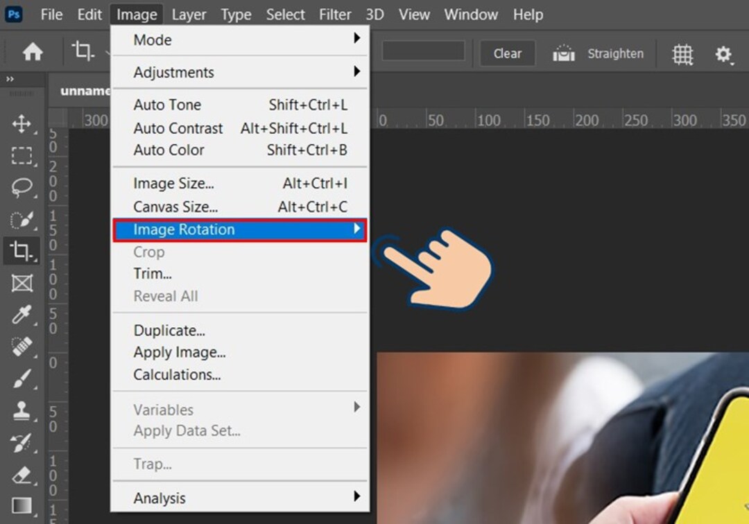Image resolution: width=749 pixels, height=524 pixels.
Task: Open the File menu
Action: click(x=51, y=15)
